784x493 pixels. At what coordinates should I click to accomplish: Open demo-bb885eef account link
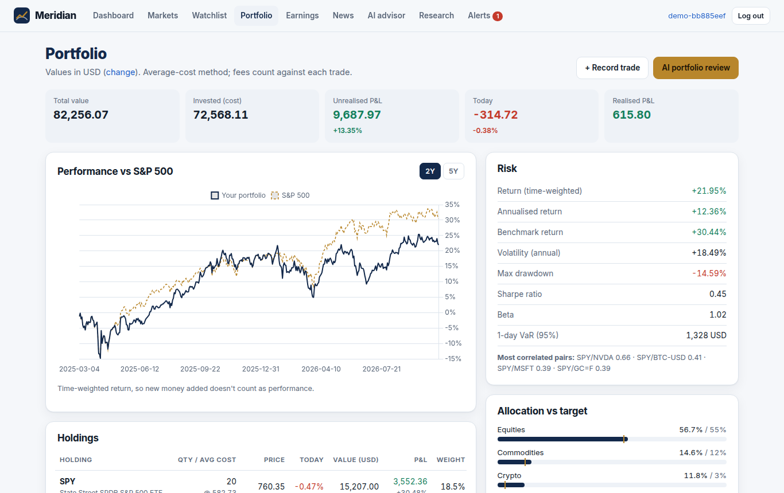(697, 16)
